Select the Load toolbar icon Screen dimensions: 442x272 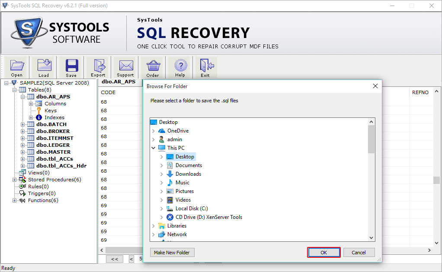(x=43, y=67)
